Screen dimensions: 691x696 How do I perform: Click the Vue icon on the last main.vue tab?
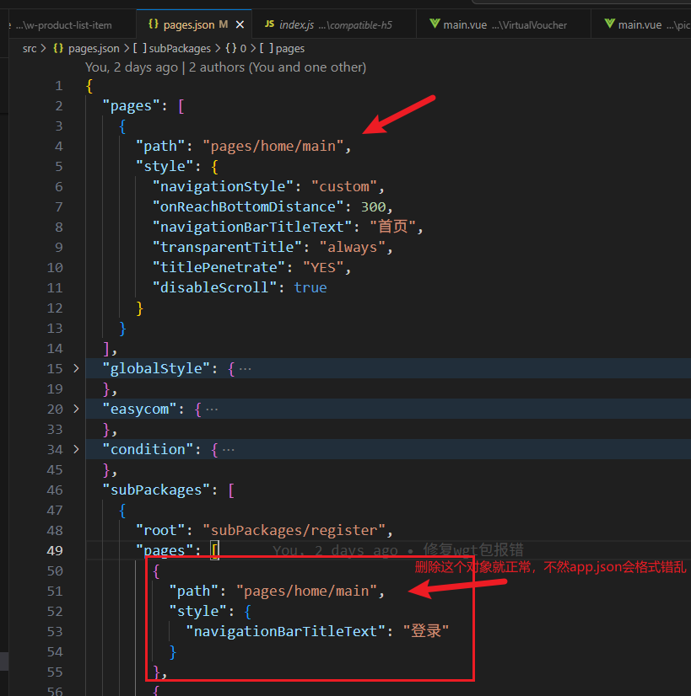pos(608,25)
